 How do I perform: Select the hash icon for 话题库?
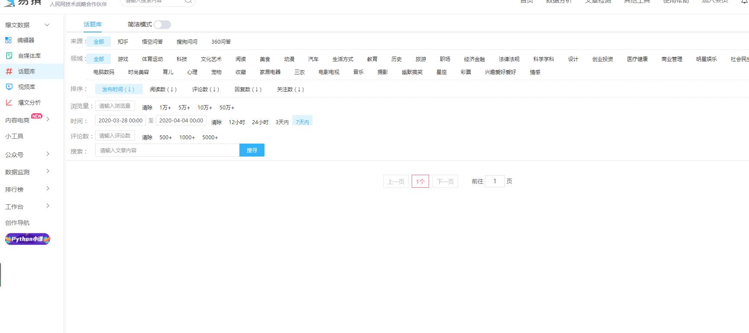point(9,71)
